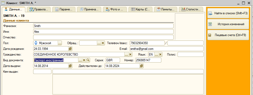The width and height of the screenshot is (253, 95).
Task: Open the Статисти... tab
Action: [191, 9]
